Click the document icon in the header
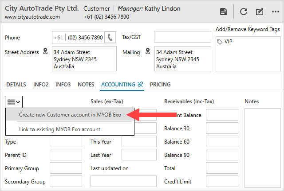284x191 pixels. click(x=224, y=12)
